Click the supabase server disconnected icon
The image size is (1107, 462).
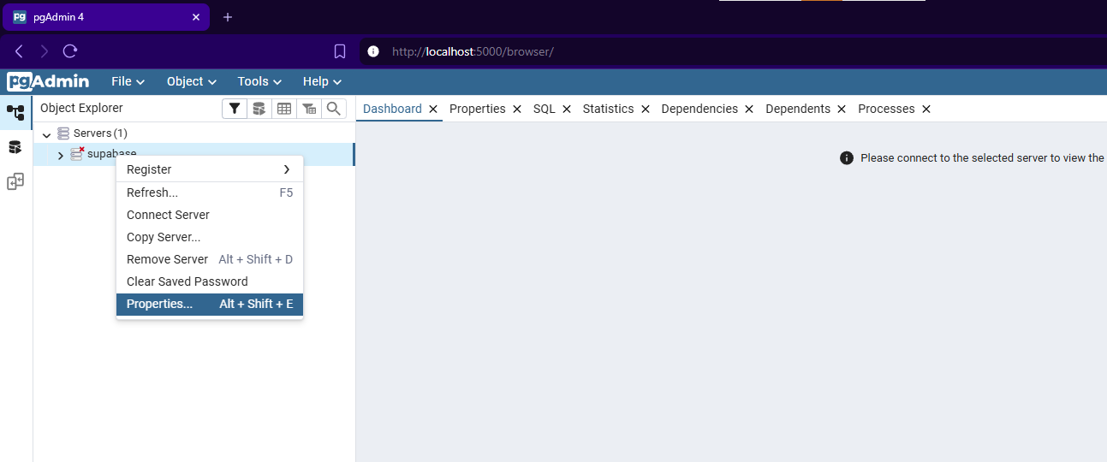pyautogui.click(x=77, y=154)
